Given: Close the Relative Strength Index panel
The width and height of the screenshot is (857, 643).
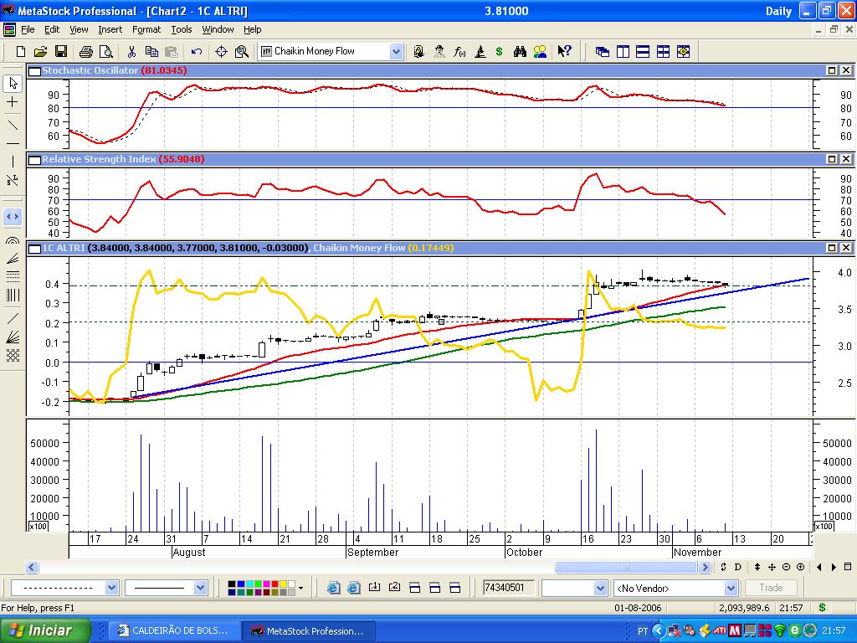Looking at the screenshot, I should (845, 158).
